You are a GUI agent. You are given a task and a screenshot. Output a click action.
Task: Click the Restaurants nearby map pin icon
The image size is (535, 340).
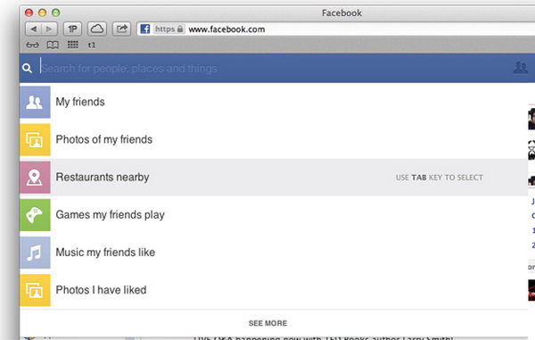(x=35, y=178)
